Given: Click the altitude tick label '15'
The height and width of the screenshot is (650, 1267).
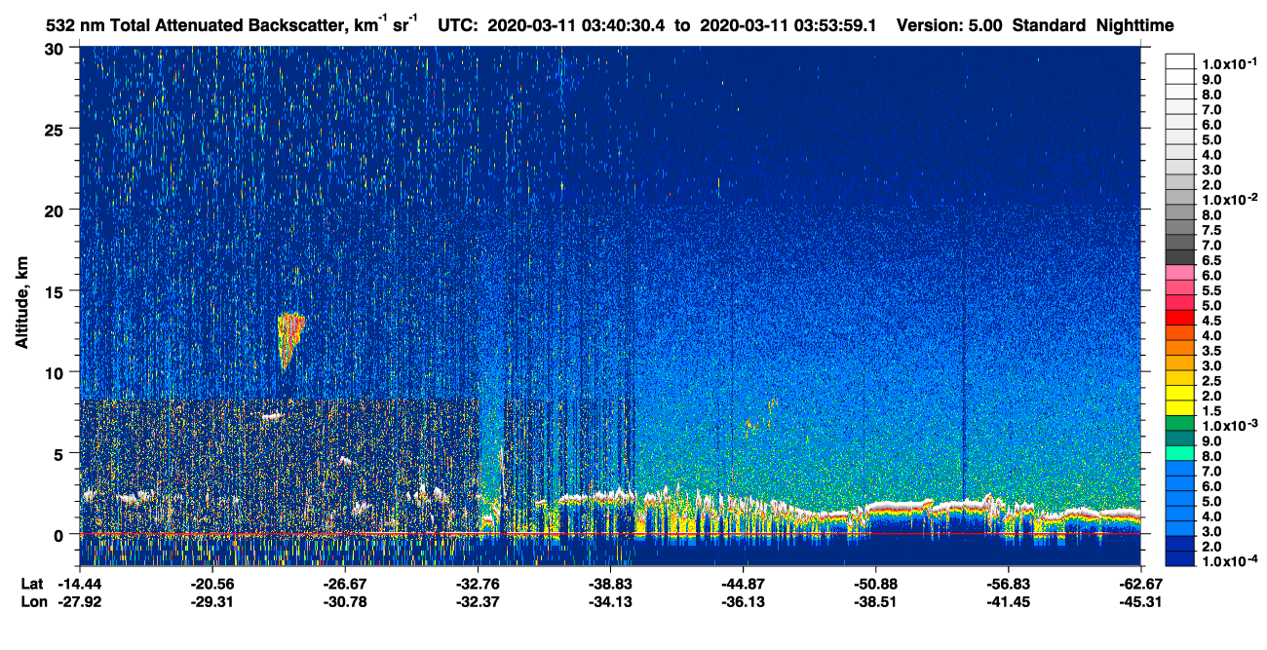Looking at the screenshot, I should pos(57,291).
